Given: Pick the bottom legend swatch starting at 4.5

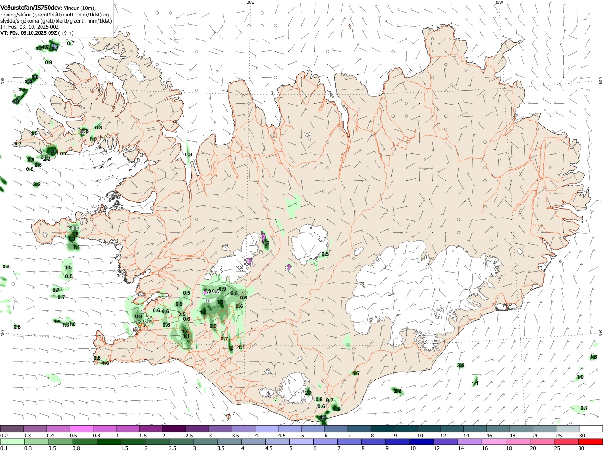Looking at the screenshot, I should click(277, 442).
